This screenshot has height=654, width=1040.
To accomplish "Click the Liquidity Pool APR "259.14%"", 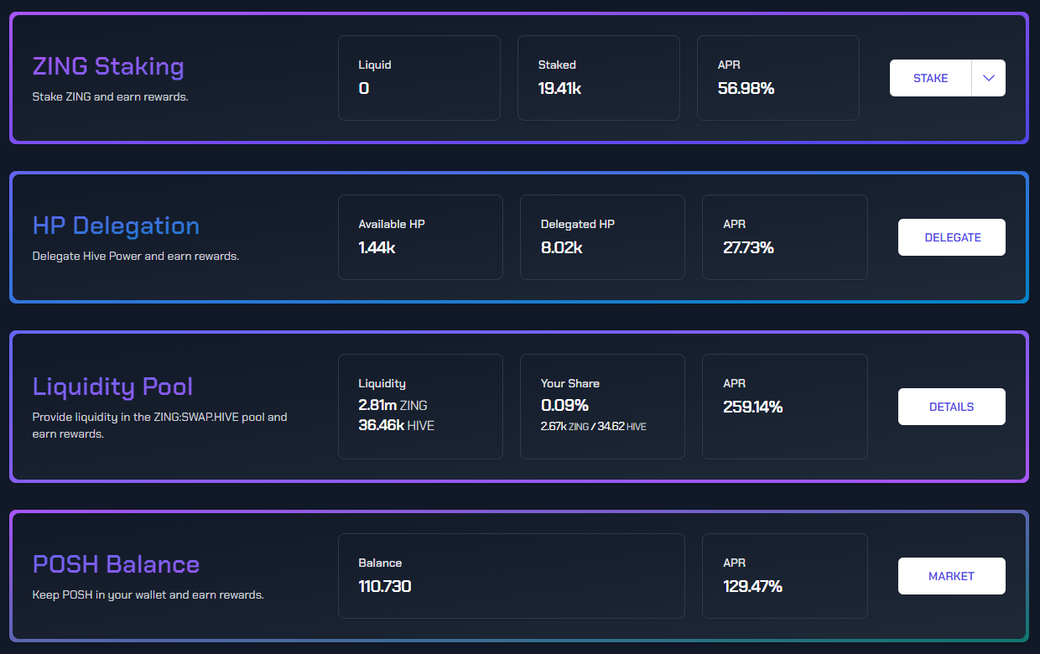I will pos(752,407).
